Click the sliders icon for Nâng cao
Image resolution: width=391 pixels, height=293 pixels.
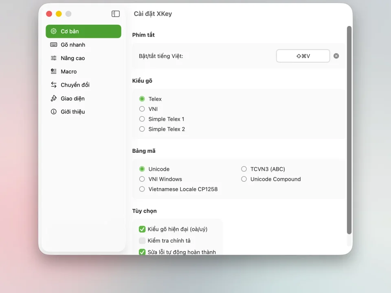tap(54, 58)
